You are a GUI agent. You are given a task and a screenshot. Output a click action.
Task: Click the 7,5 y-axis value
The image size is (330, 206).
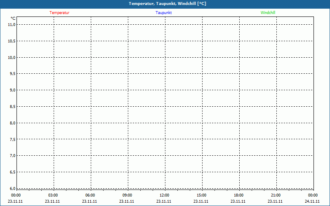click(x=13, y=139)
